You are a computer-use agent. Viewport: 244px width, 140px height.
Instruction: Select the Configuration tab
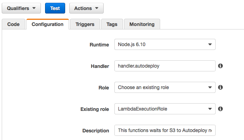[47, 24]
